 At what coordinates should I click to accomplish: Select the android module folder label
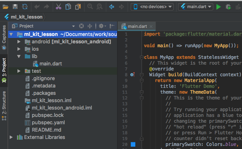point(71,41)
